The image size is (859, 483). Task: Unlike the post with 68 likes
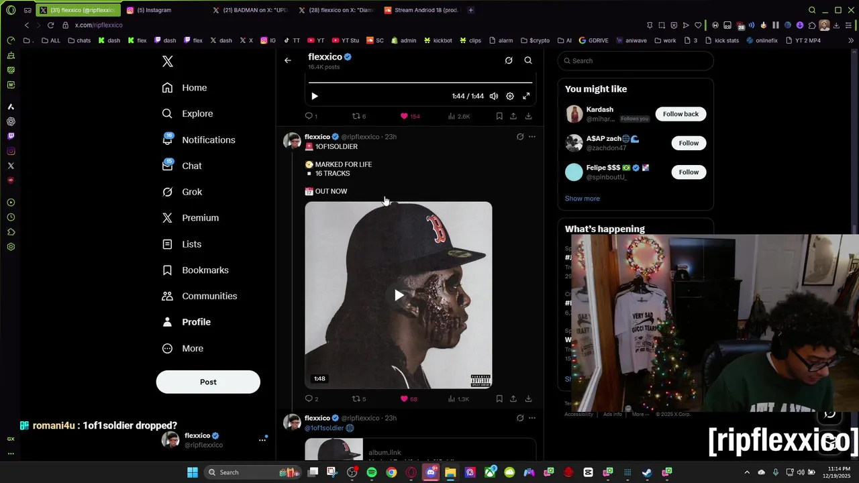coord(409,398)
